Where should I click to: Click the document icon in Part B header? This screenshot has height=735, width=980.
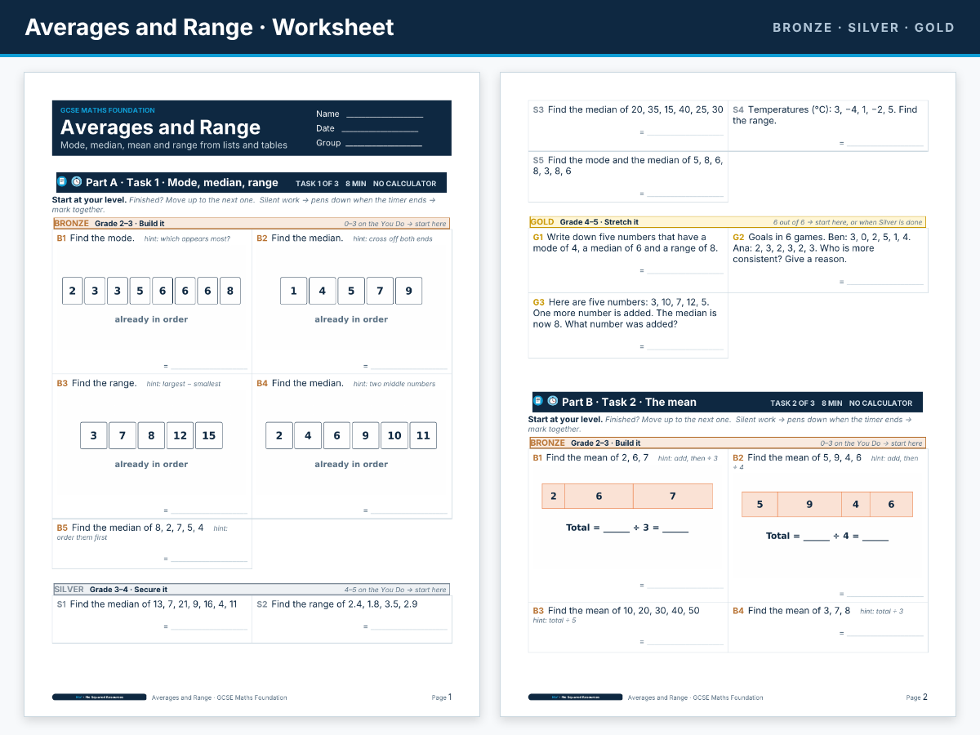pos(538,401)
